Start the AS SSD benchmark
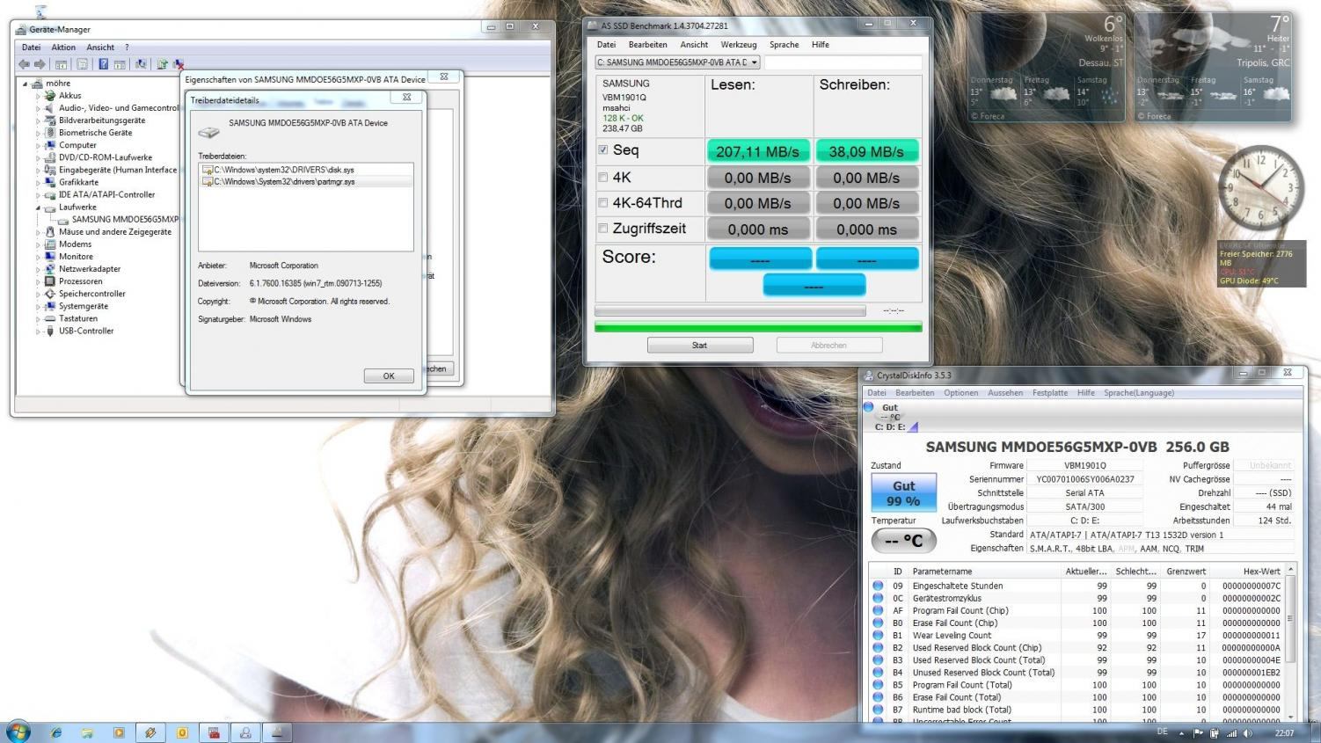 click(700, 346)
